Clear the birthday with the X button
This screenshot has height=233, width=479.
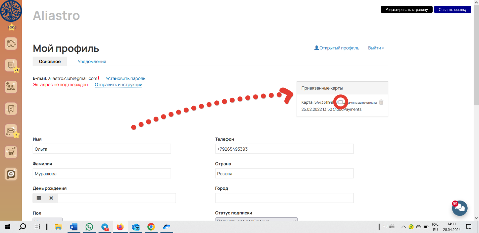(x=51, y=198)
